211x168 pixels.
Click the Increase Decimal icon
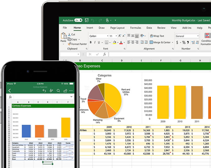[x=193, y=43]
